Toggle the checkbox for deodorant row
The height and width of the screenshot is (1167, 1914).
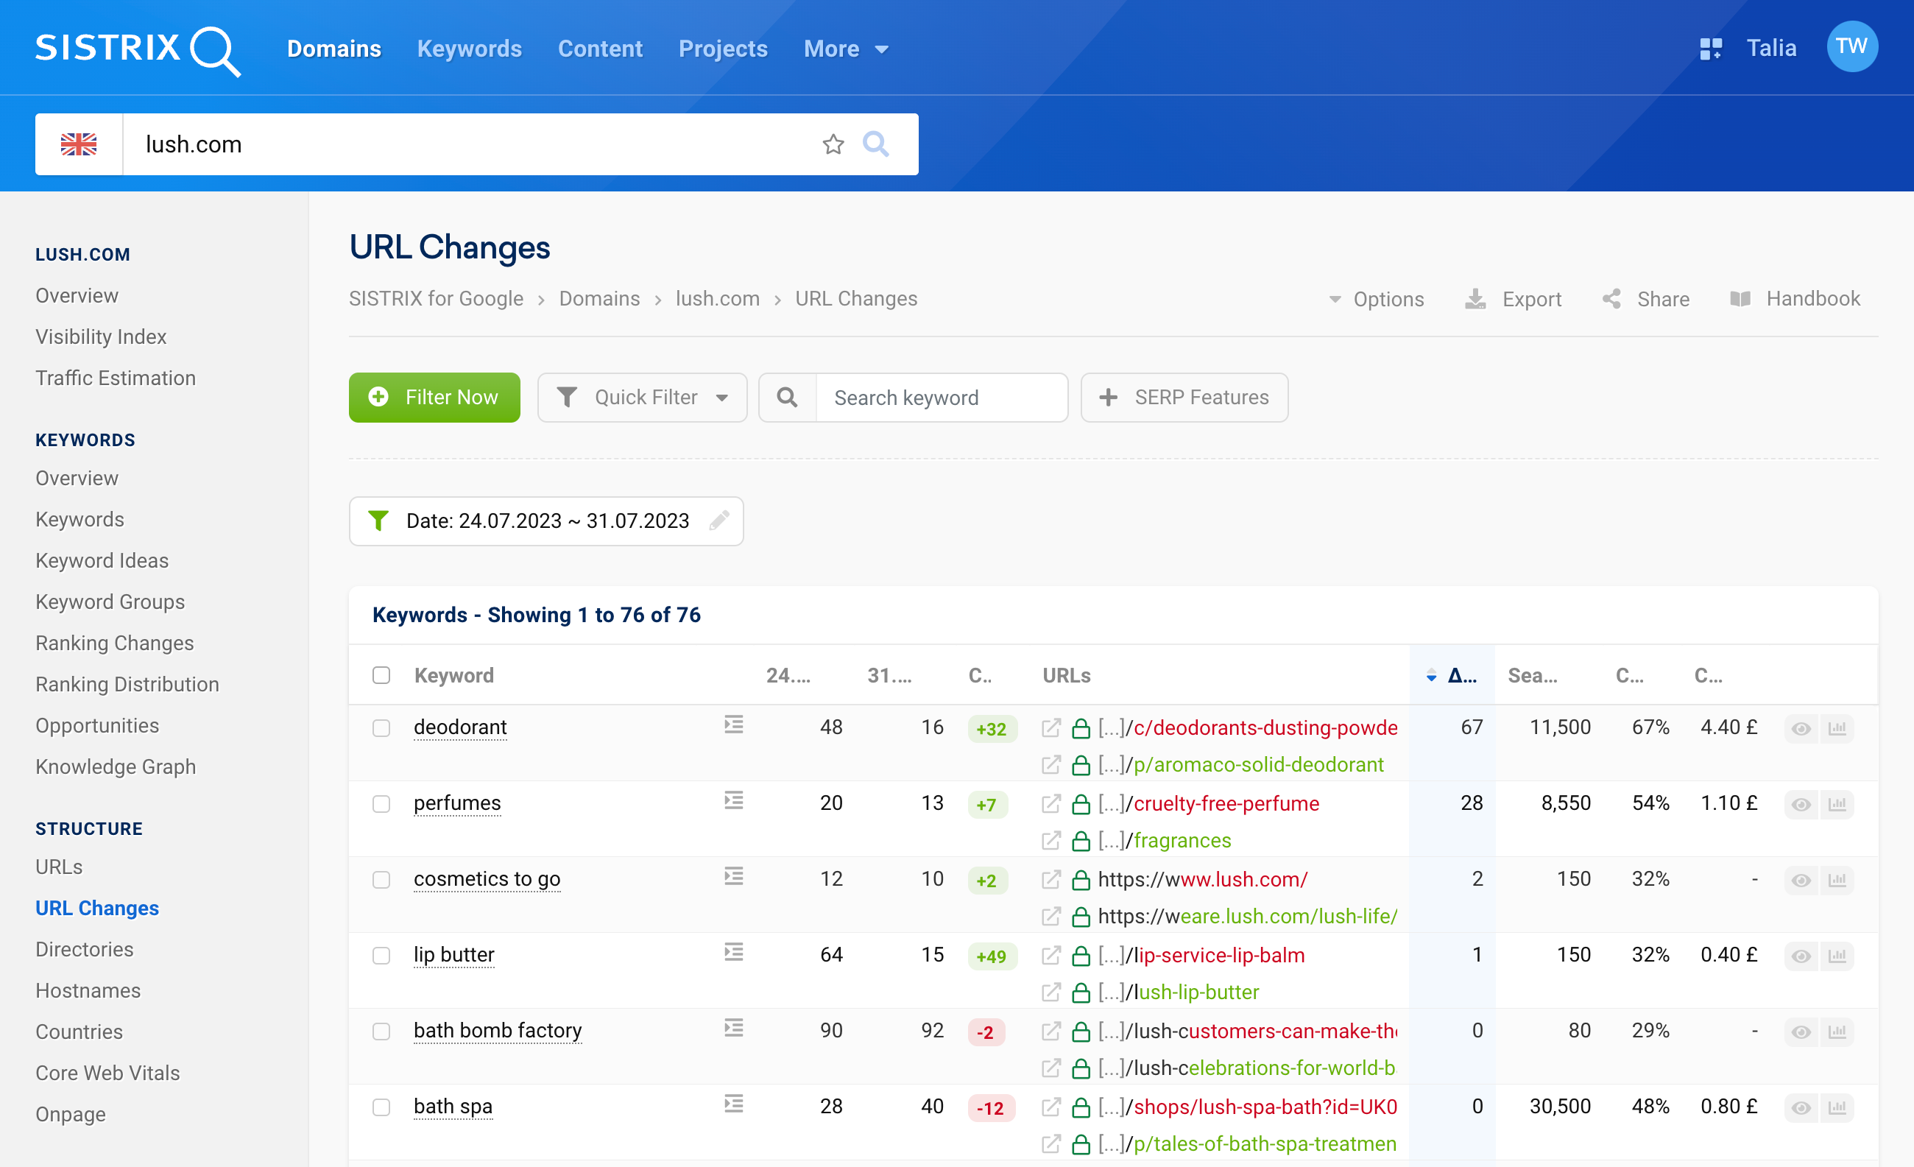[x=383, y=727]
